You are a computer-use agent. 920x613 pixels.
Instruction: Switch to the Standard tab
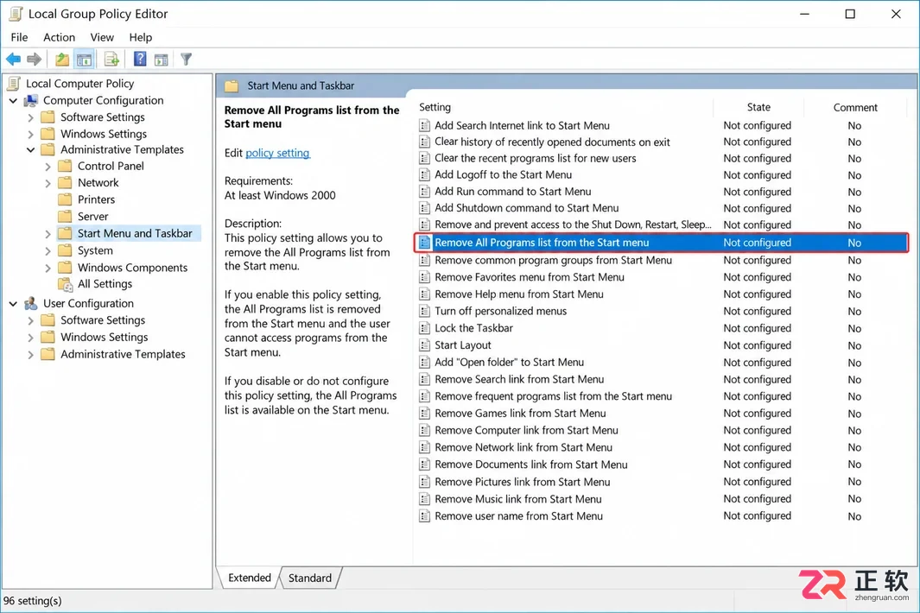click(310, 578)
